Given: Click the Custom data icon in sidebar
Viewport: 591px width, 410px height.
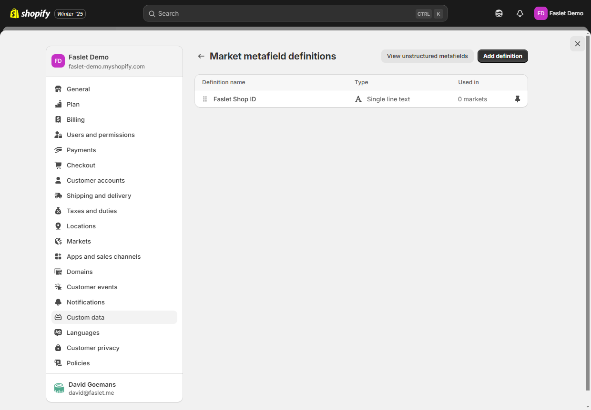Looking at the screenshot, I should [58, 317].
